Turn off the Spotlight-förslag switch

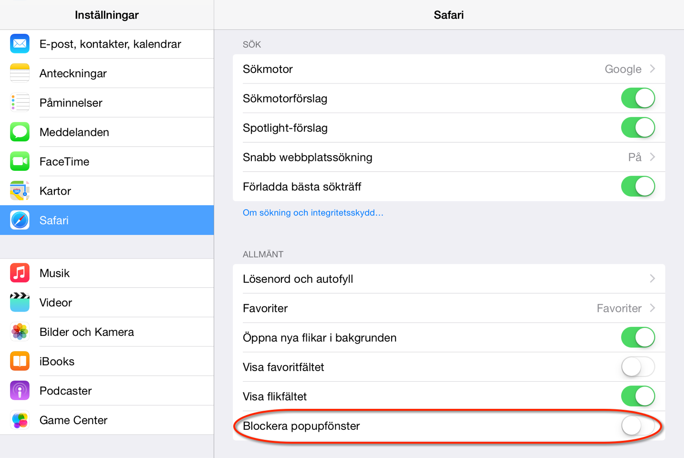pos(638,128)
